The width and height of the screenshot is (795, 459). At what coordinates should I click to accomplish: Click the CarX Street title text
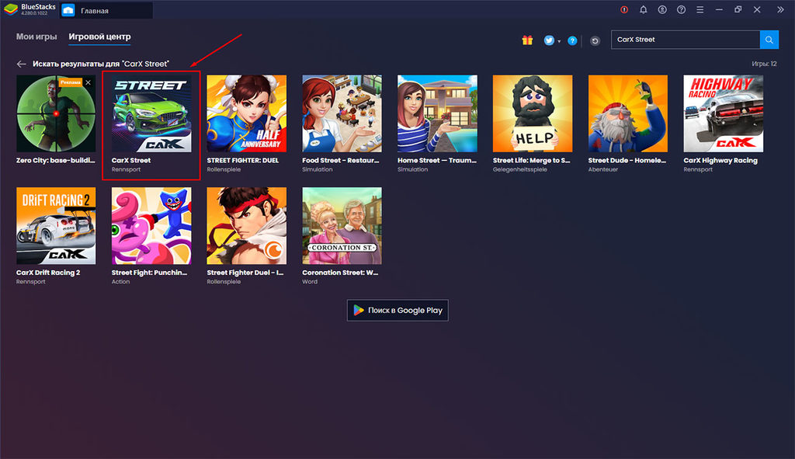point(130,160)
